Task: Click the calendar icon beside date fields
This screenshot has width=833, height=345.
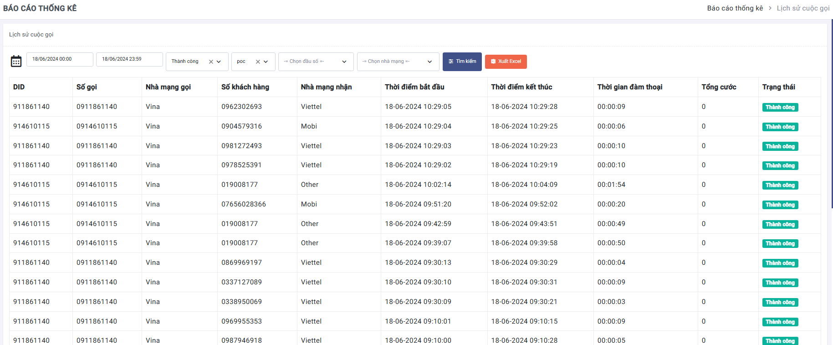Action: pos(16,61)
